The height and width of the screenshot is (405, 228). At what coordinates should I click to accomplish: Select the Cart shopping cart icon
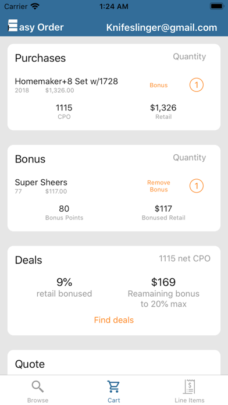click(113, 386)
